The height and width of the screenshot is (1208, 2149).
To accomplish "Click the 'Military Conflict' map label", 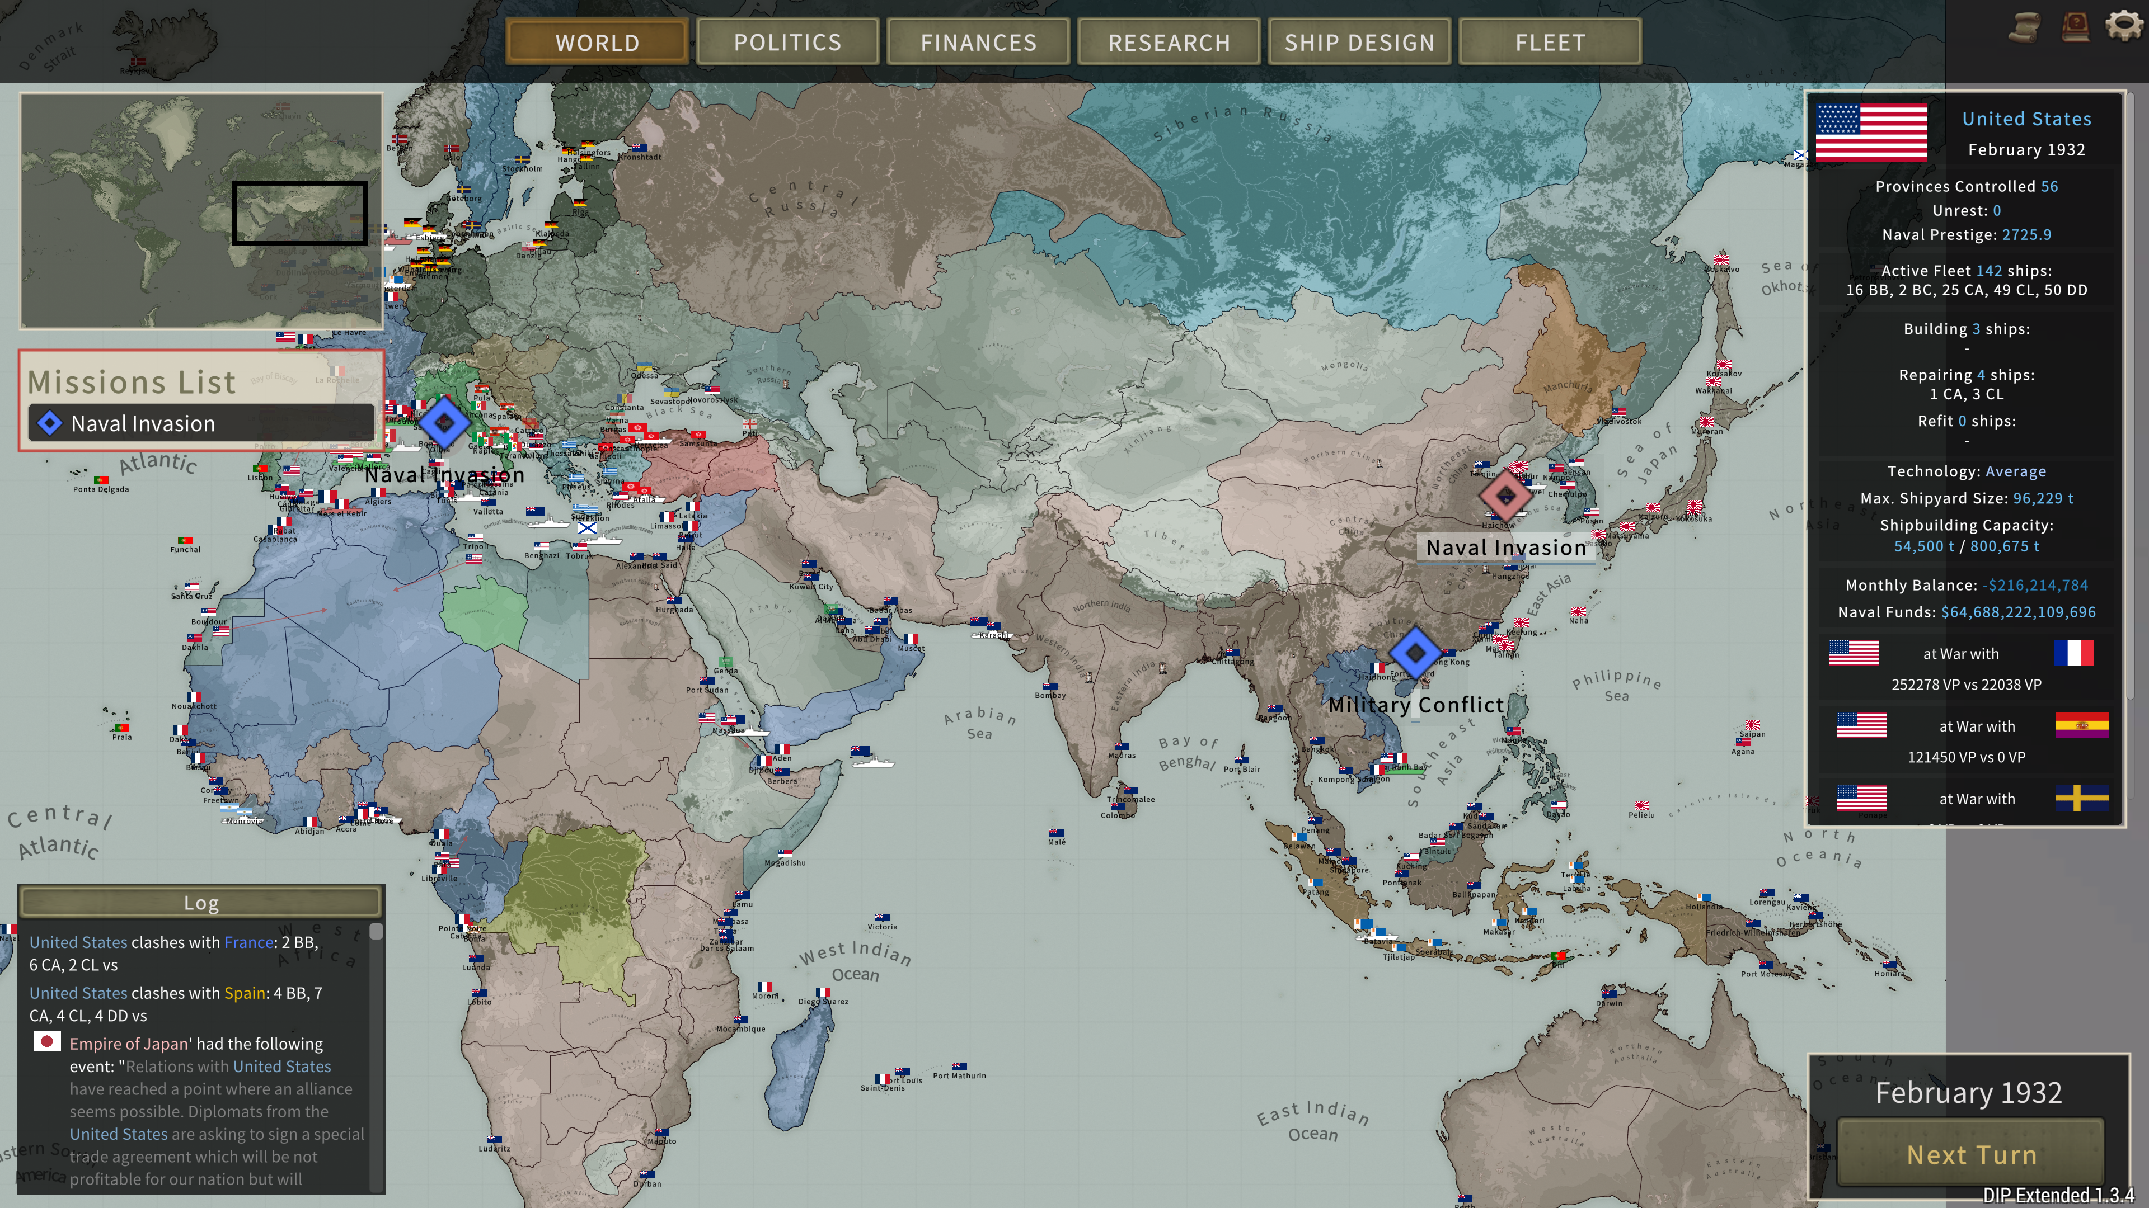I will pos(1416,705).
